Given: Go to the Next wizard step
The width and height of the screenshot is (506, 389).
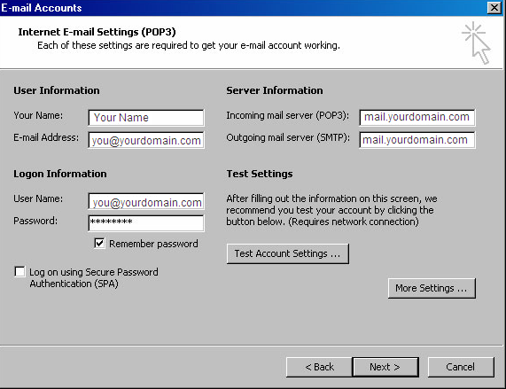Looking at the screenshot, I should pyautogui.click(x=385, y=367).
